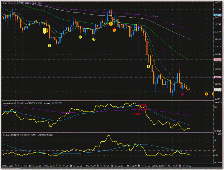Click the yellow number 6 marker

80,37
